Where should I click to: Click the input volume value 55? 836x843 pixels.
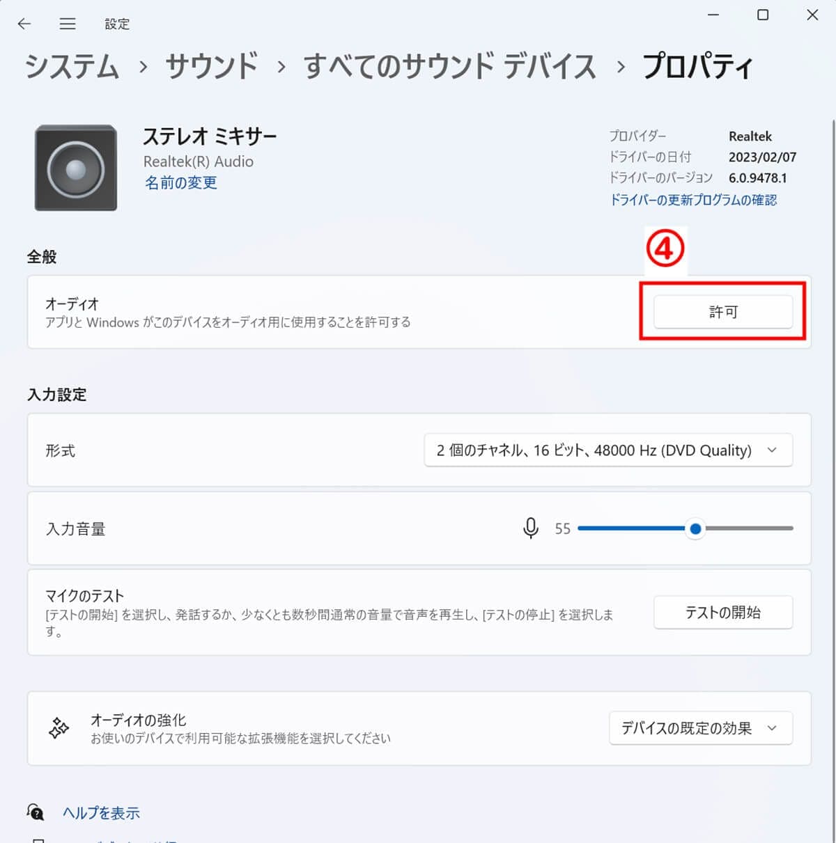[563, 529]
